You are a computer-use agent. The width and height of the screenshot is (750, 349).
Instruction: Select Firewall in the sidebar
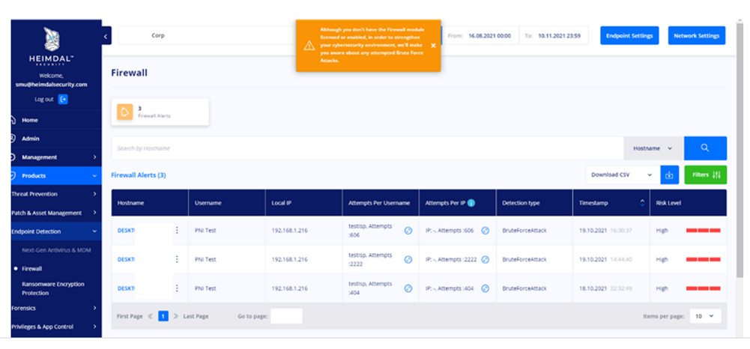point(32,269)
